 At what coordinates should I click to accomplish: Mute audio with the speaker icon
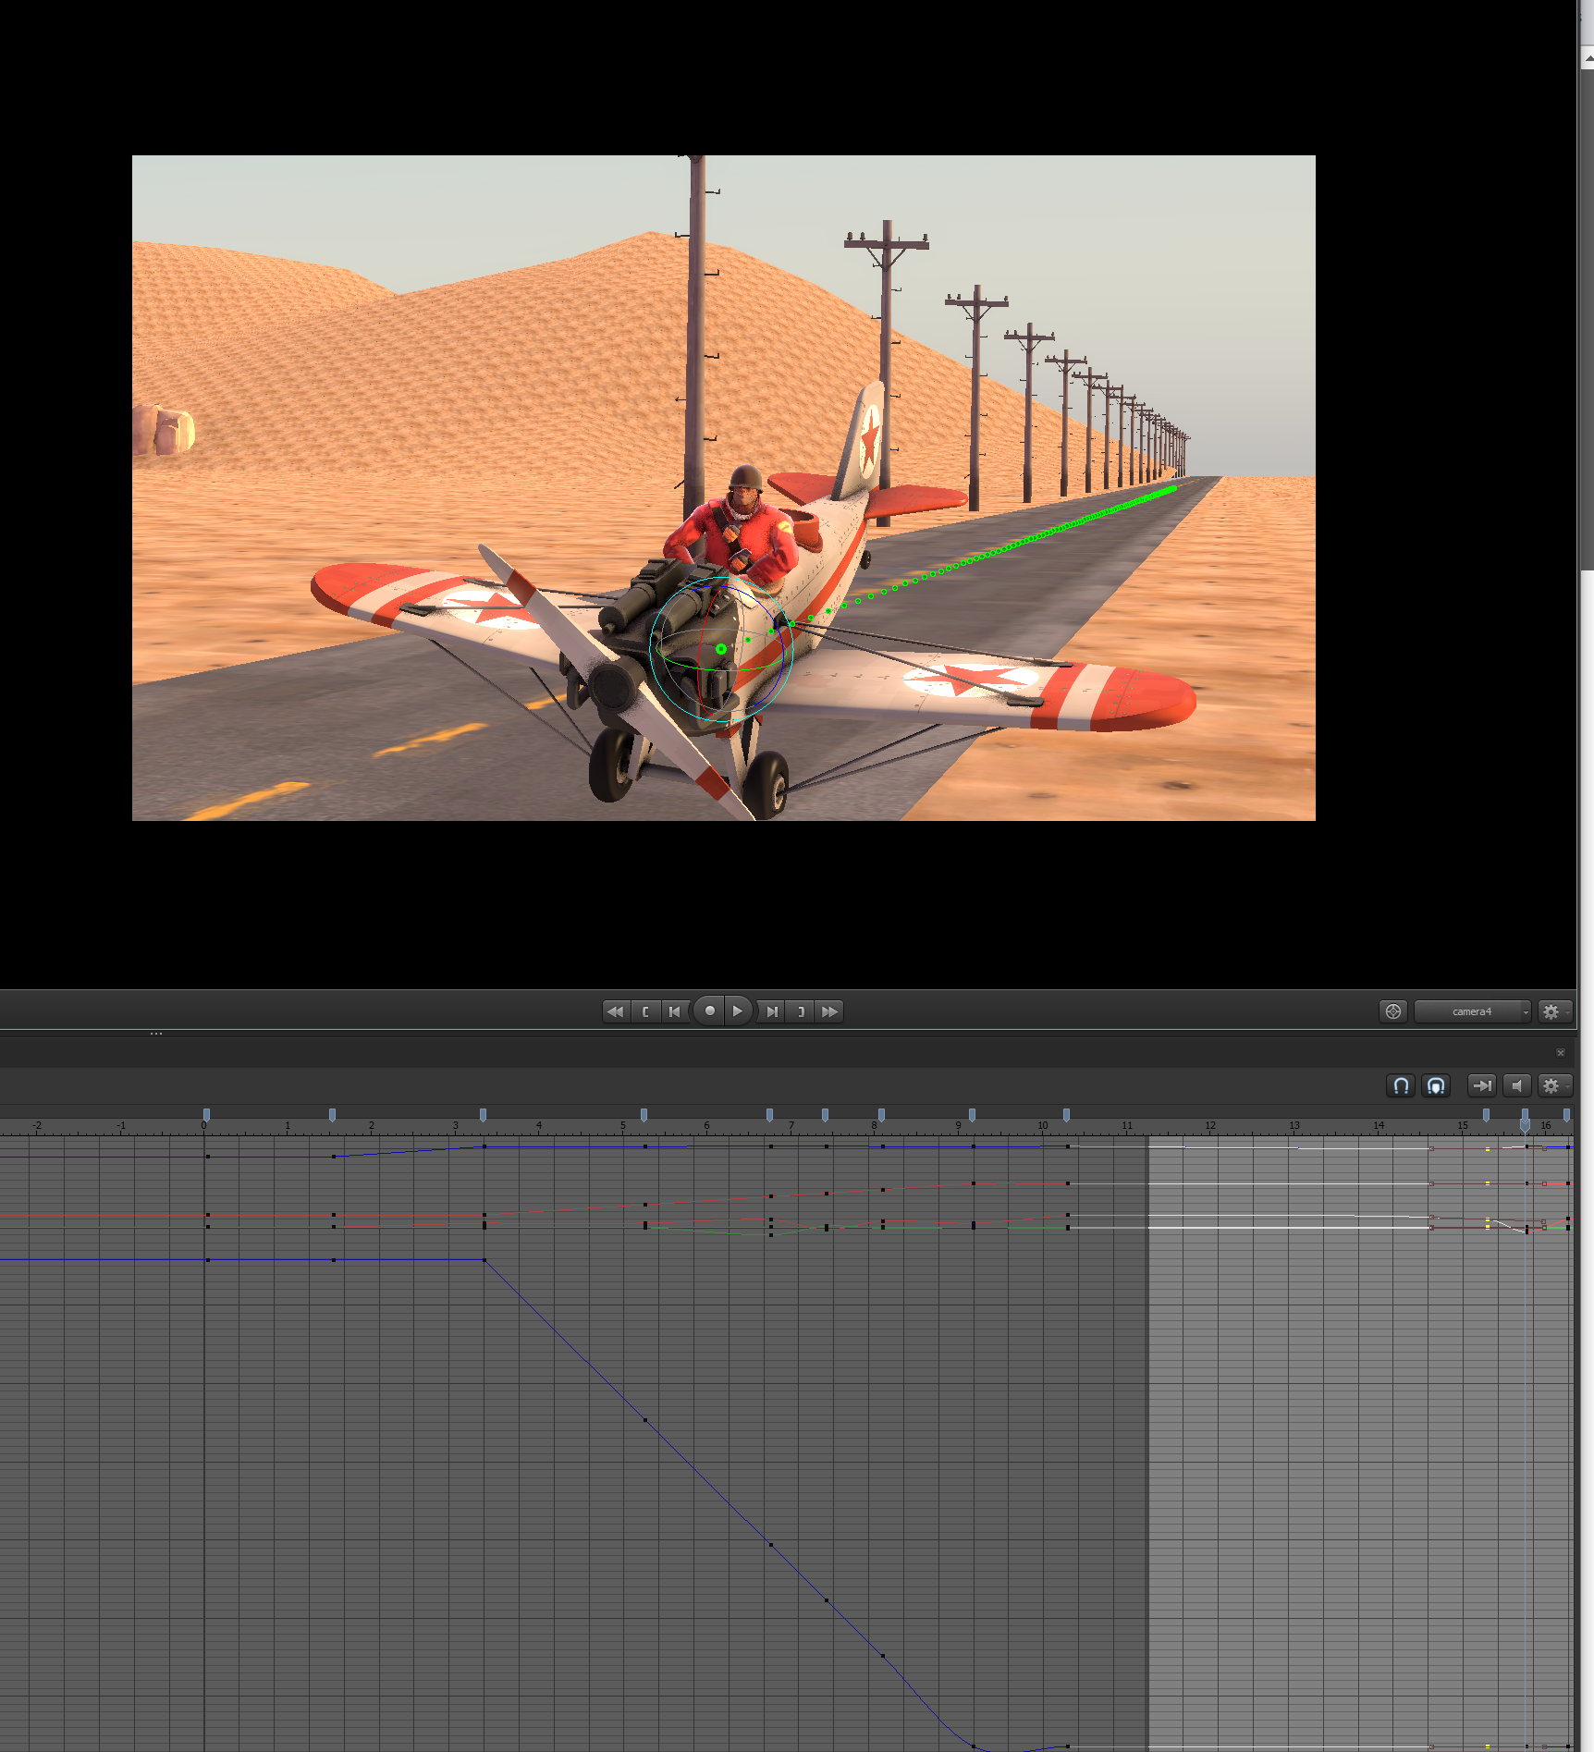click(1516, 1085)
